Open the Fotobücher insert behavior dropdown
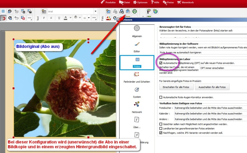The width and height of the screenshot is (247, 153). click(210, 108)
